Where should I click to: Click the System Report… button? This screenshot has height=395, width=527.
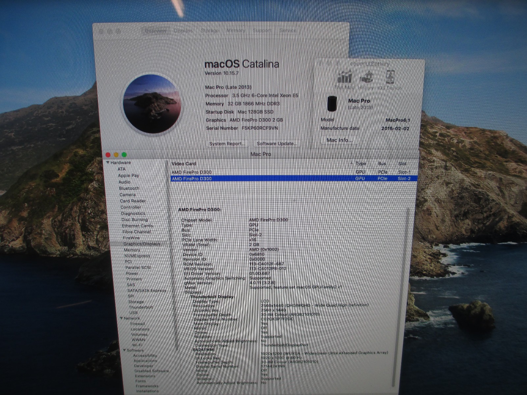227,144
